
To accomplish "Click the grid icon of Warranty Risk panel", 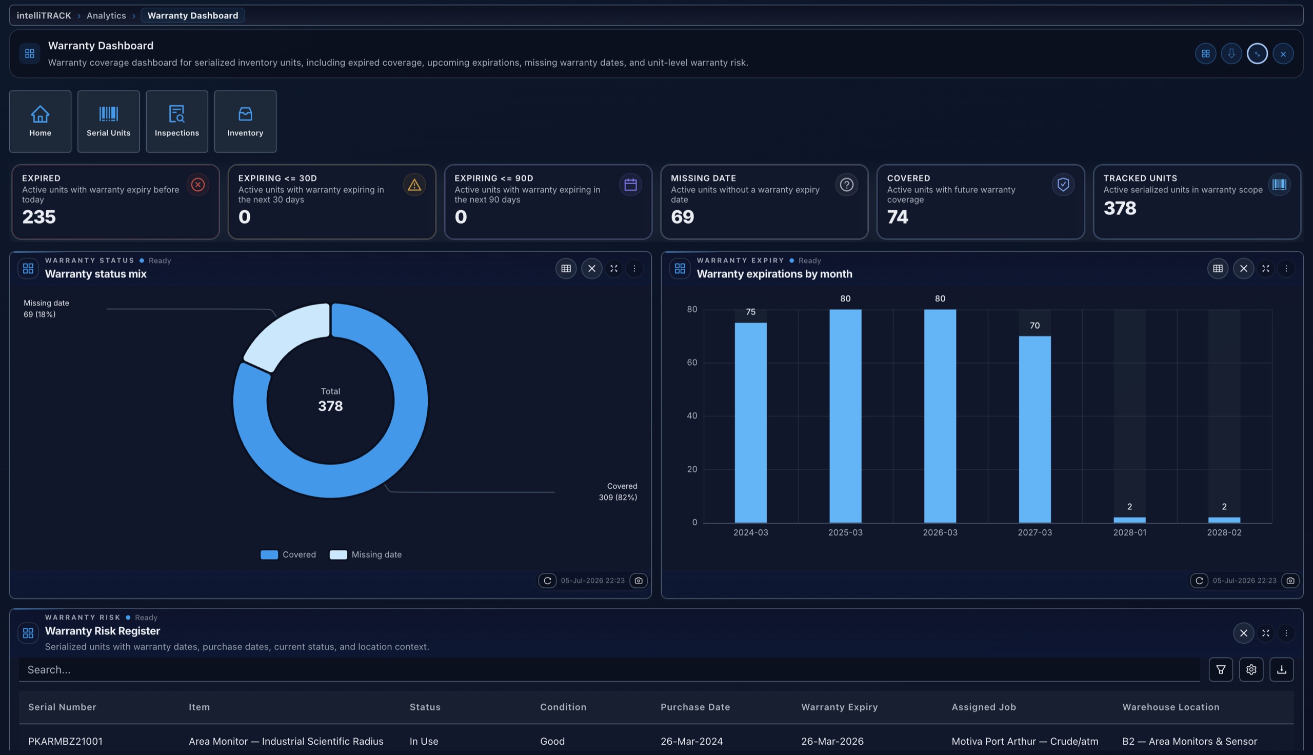I will [x=28, y=633].
